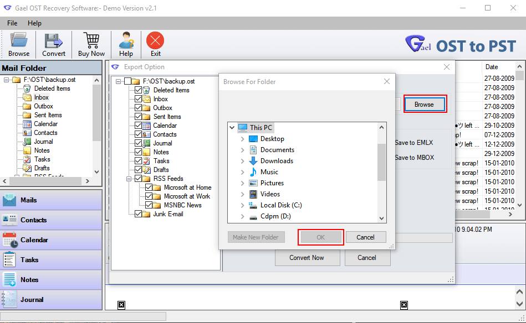Uncheck Deleted Items in Export Option tree

pyautogui.click(x=138, y=90)
